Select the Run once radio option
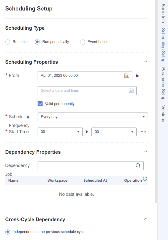The height and width of the screenshot is (240, 168). coord(8,42)
